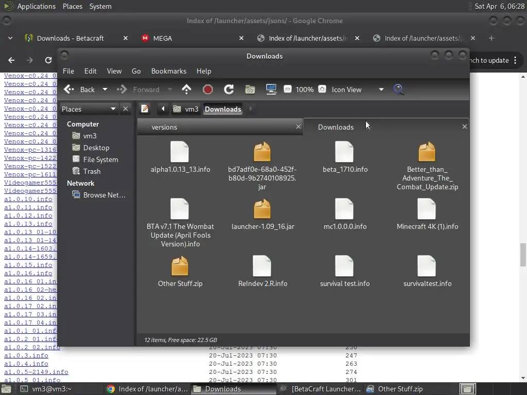This screenshot has width=527, height=395.
Task: Reset zoom via the 100% label
Action: [305, 89]
